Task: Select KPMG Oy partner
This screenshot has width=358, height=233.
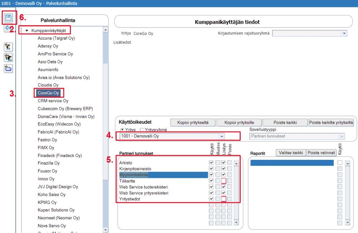Action: (47, 203)
